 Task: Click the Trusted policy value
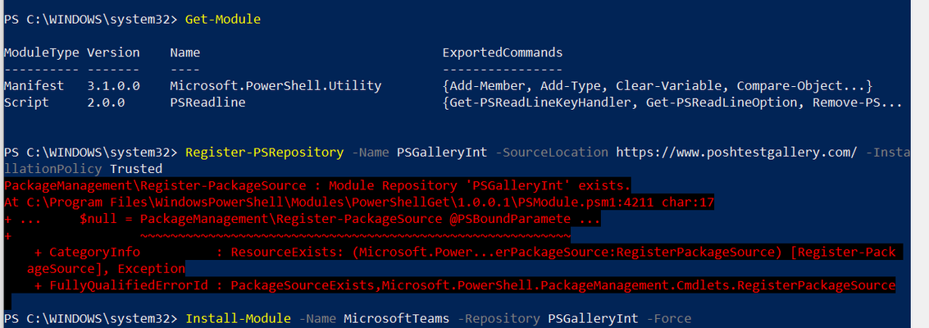click(136, 169)
